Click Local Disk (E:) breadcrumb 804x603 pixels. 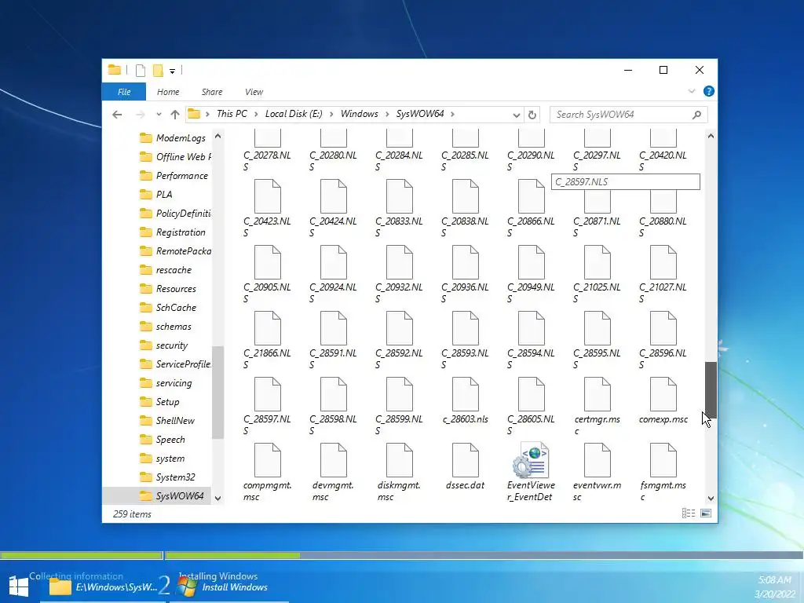point(294,114)
